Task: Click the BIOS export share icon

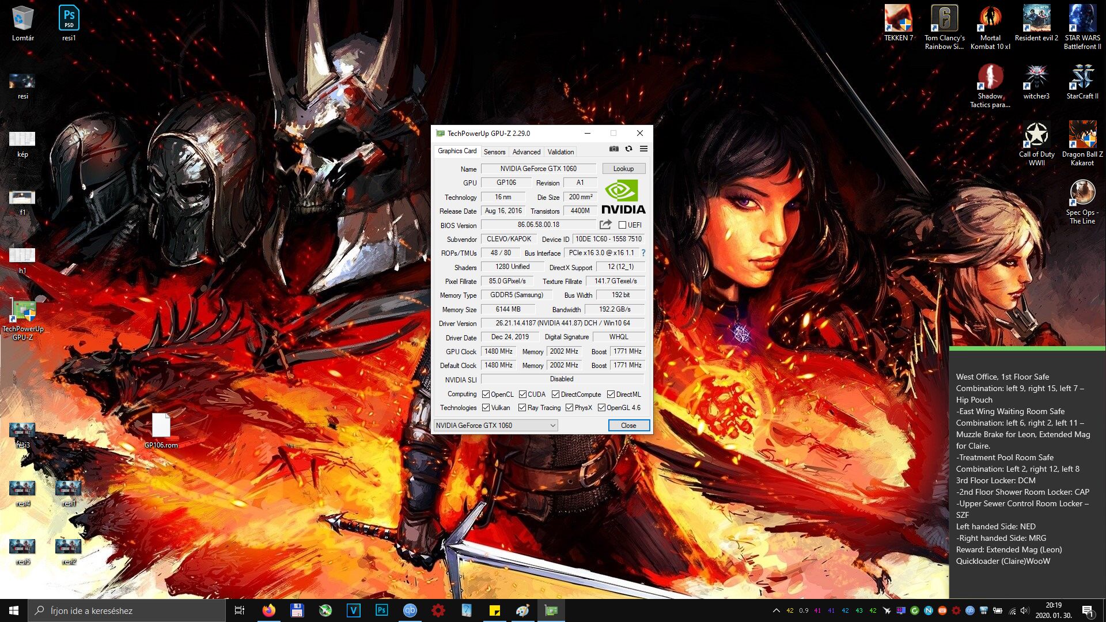Action: (605, 225)
